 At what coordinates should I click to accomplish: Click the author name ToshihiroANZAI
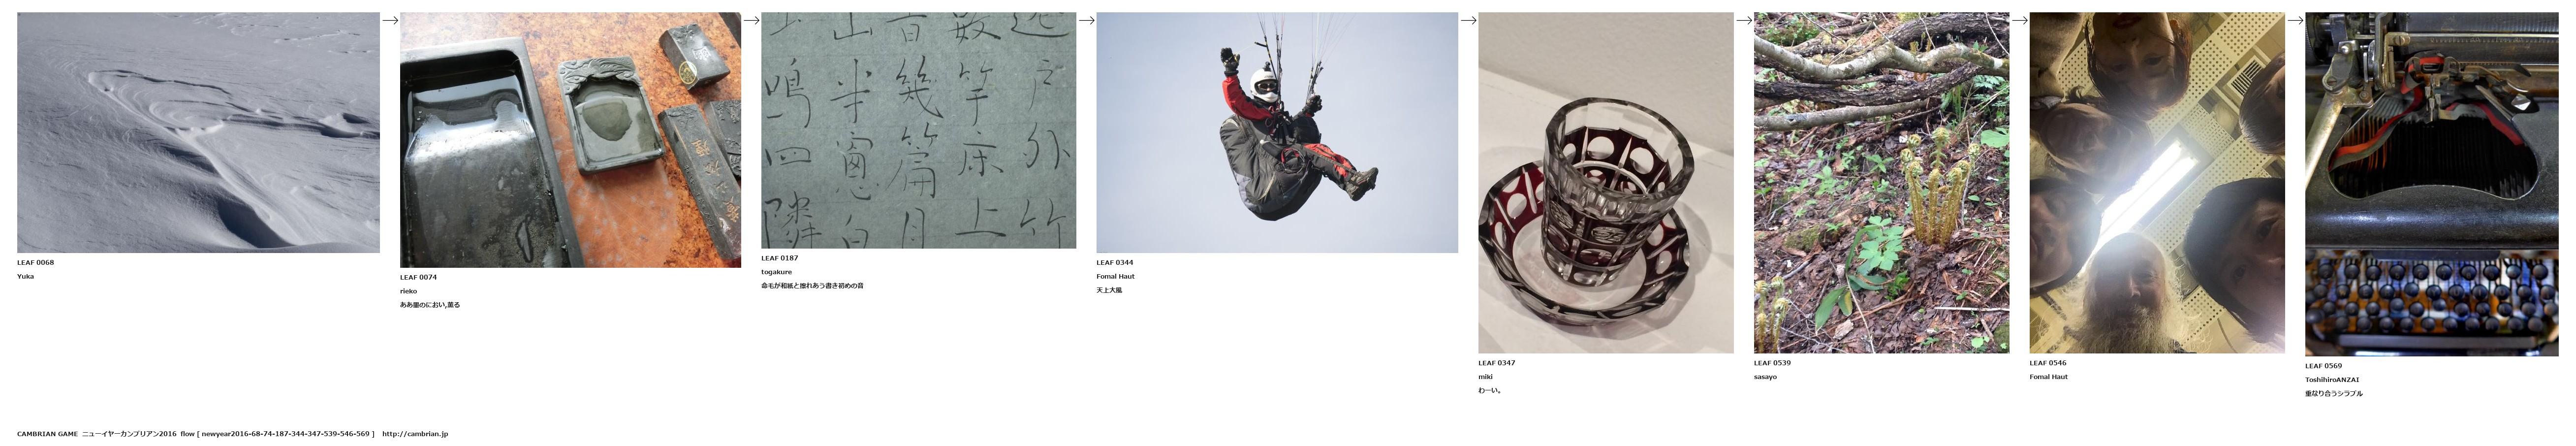(2332, 380)
